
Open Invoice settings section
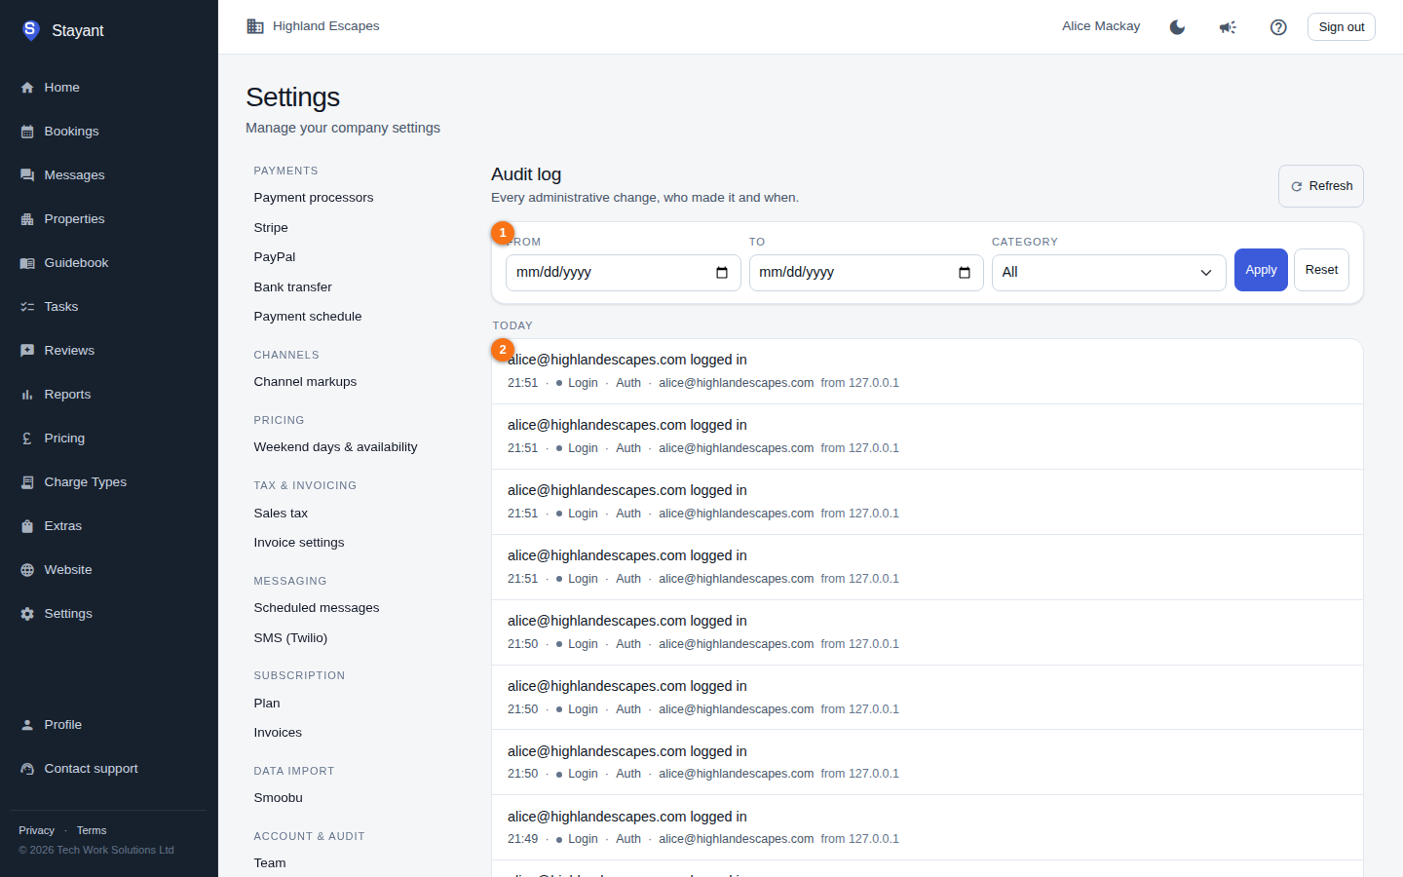(299, 543)
